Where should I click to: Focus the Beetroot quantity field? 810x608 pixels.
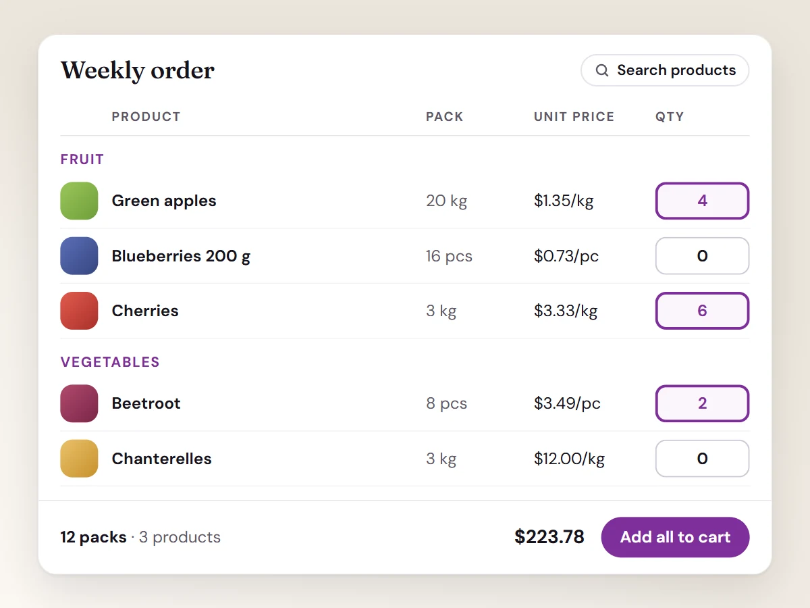702,403
